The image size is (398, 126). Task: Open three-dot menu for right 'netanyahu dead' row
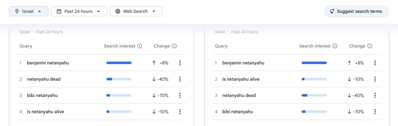click(375, 95)
